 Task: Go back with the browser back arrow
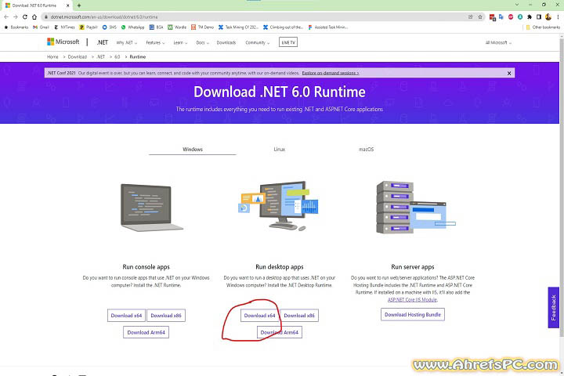(x=6, y=17)
